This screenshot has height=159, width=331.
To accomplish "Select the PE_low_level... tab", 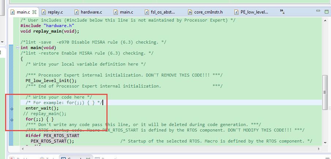I will (x=252, y=12).
